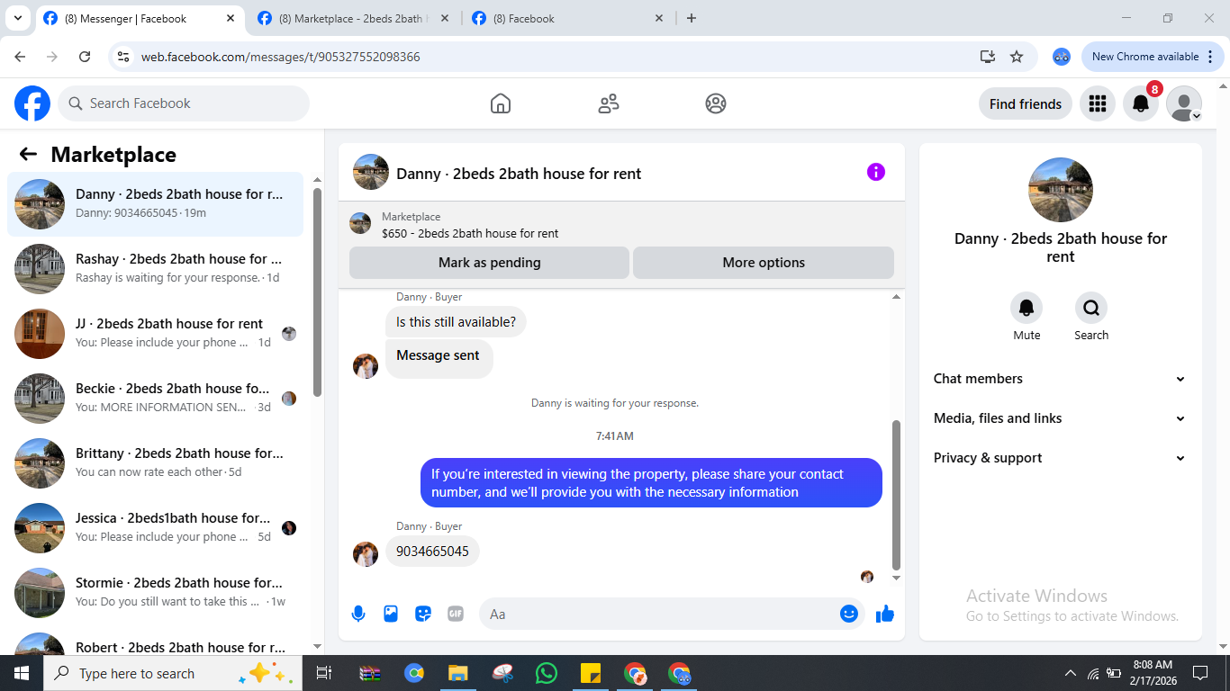This screenshot has height=691, width=1230.
Task: Open JJ conversation in list
Action: [x=156, y=334]
